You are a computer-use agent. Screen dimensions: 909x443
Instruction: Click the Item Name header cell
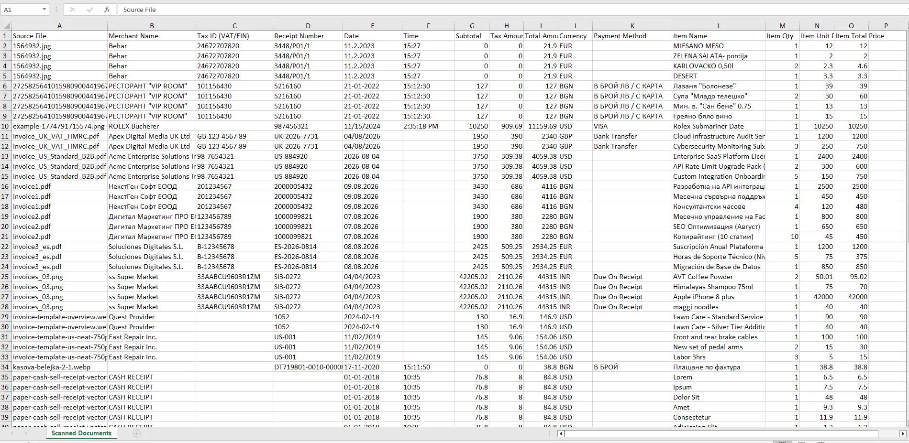719,36
